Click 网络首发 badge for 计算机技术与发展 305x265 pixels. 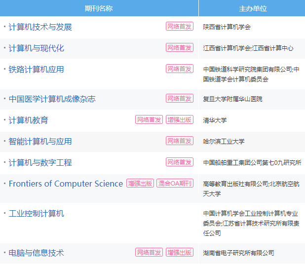[180, 26]
